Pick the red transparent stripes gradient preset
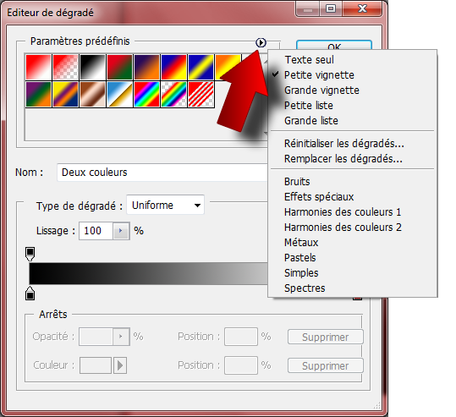 201,94
